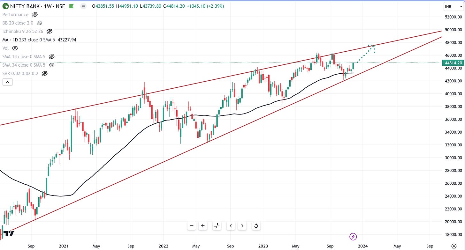
Task: Click the open value 43851.55
Action: click(x=105, y=6)
